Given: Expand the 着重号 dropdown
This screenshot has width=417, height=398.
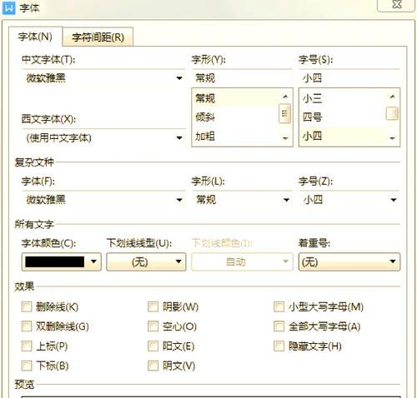Looking at the screenshot, I should pos(349,261).
